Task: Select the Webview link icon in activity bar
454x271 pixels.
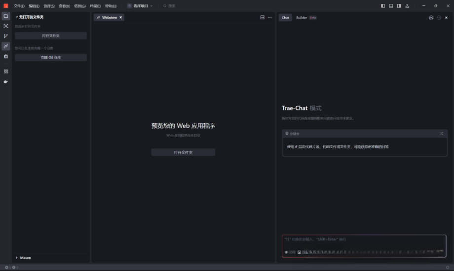Action: (x=6, y=46)
